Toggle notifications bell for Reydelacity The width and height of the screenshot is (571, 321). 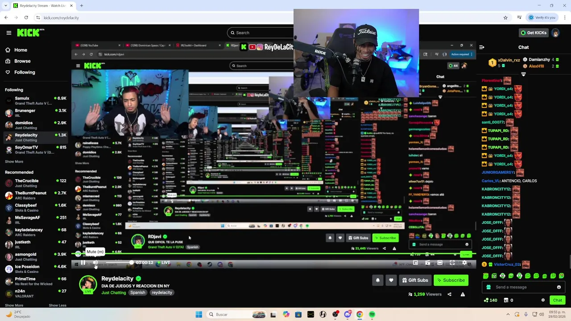378,280
